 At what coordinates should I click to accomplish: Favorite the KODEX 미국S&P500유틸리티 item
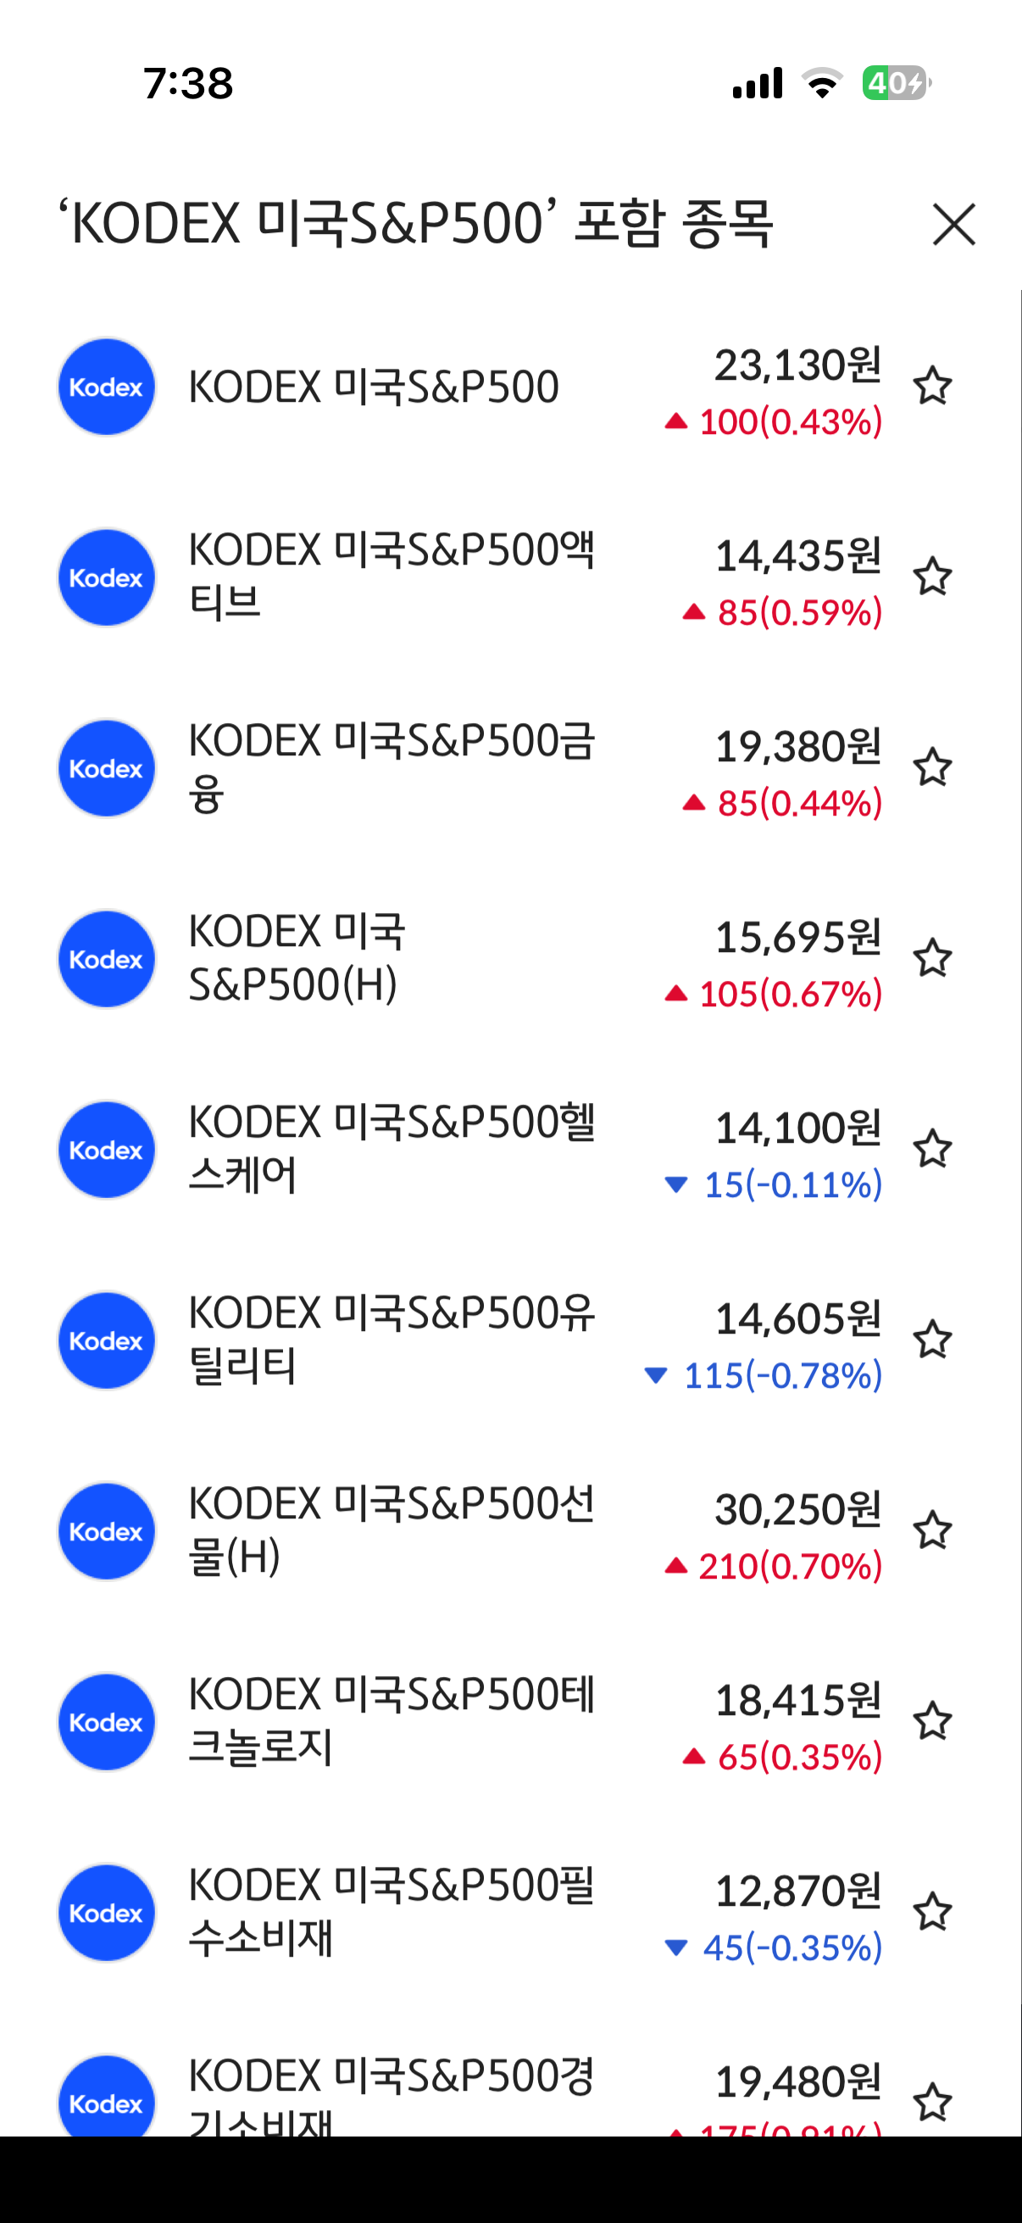(x=931, y=1340)
